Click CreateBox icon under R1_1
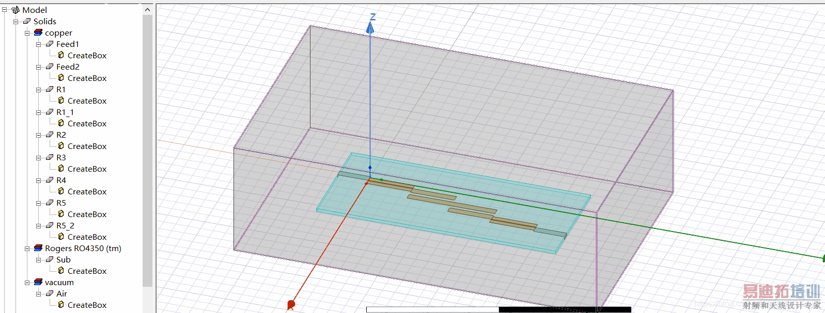The width and height of the screenshot is (825, 313). [61, 123]
